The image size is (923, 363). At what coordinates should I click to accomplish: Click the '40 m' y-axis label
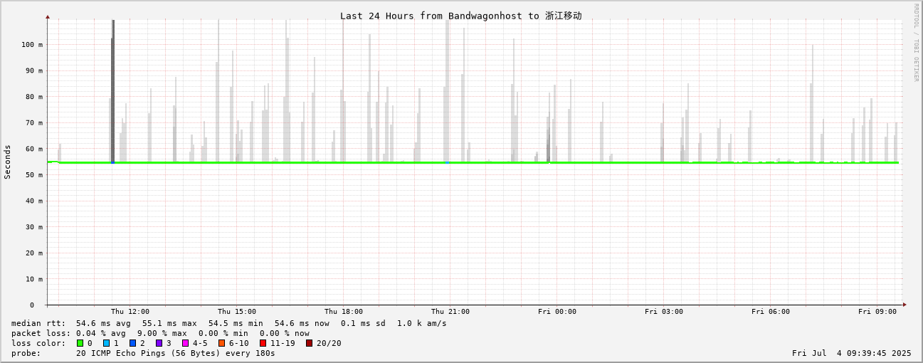click(x=34, y=201)
